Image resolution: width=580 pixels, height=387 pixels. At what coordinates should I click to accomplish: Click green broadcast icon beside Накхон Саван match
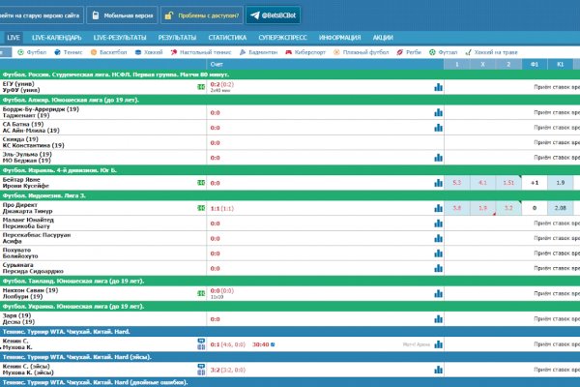point(201,290)
